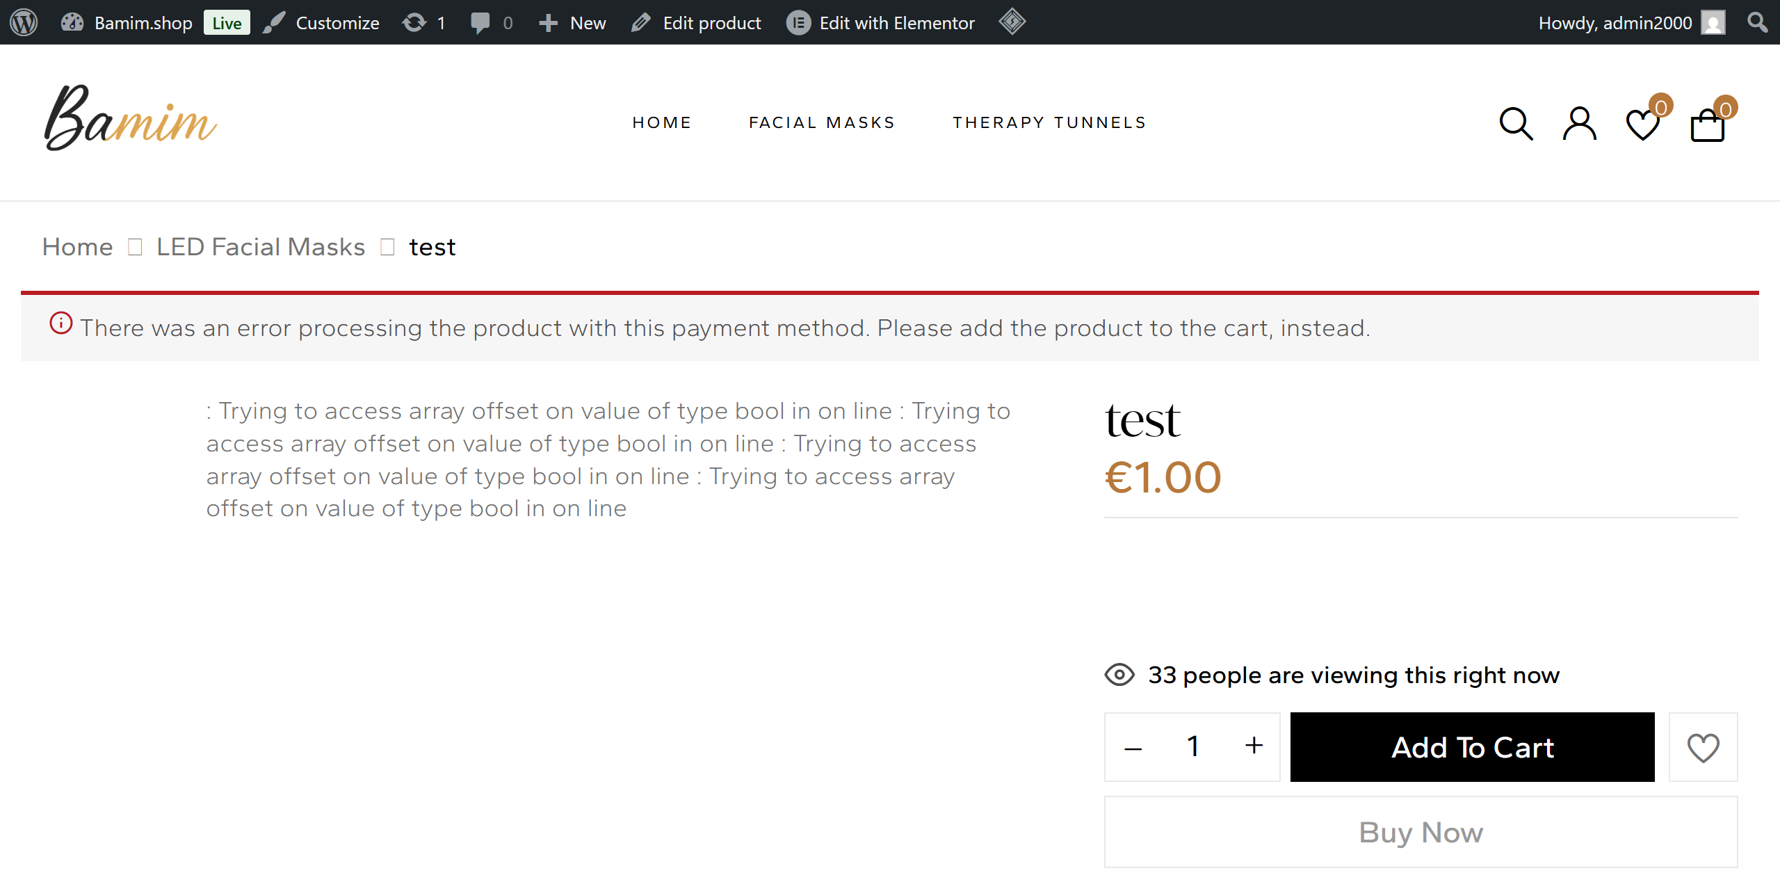Open the Bamim.shop site dashboard link
The image size is (1780, 889).
click(127, 22)
